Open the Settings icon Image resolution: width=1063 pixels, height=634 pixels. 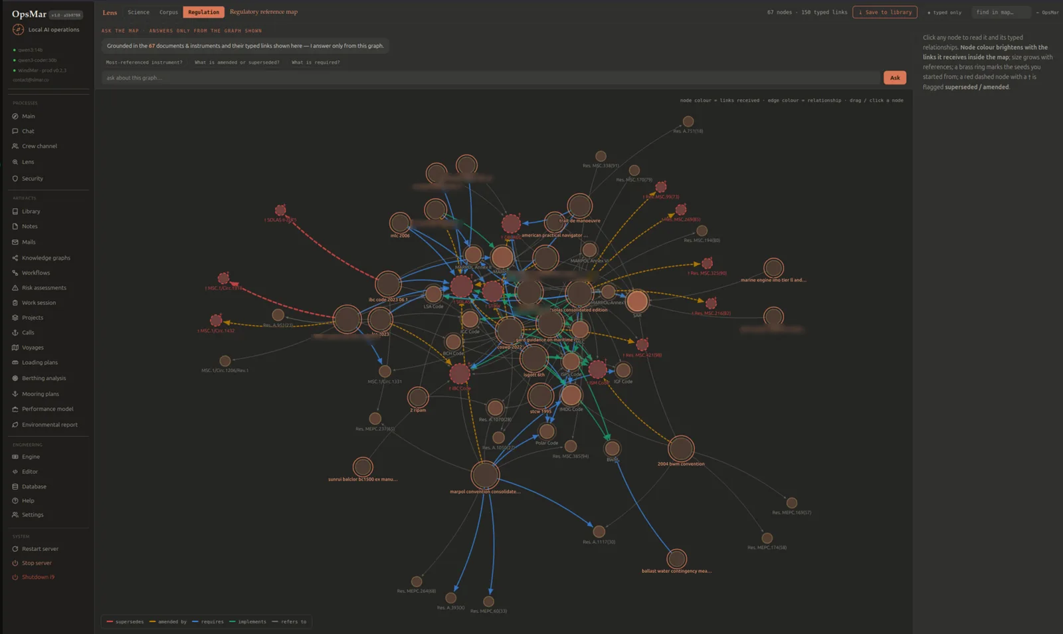(15, 515)
